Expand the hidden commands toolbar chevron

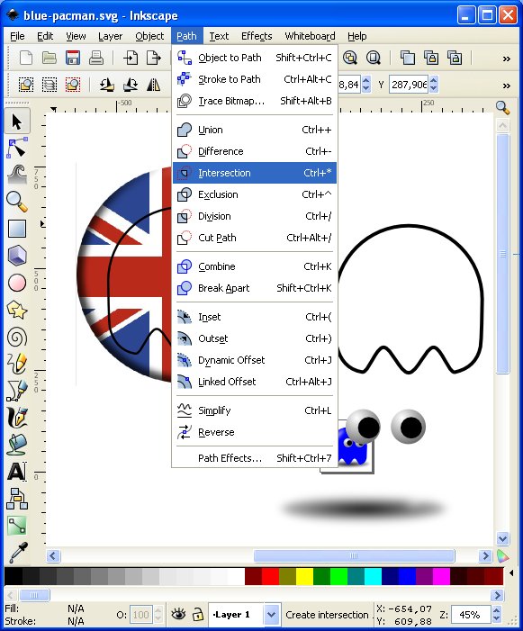(507, 59)
